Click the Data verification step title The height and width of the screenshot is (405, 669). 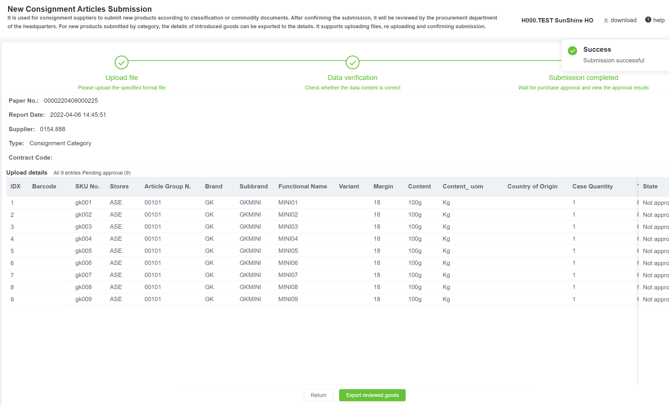[x=352, y=78]
